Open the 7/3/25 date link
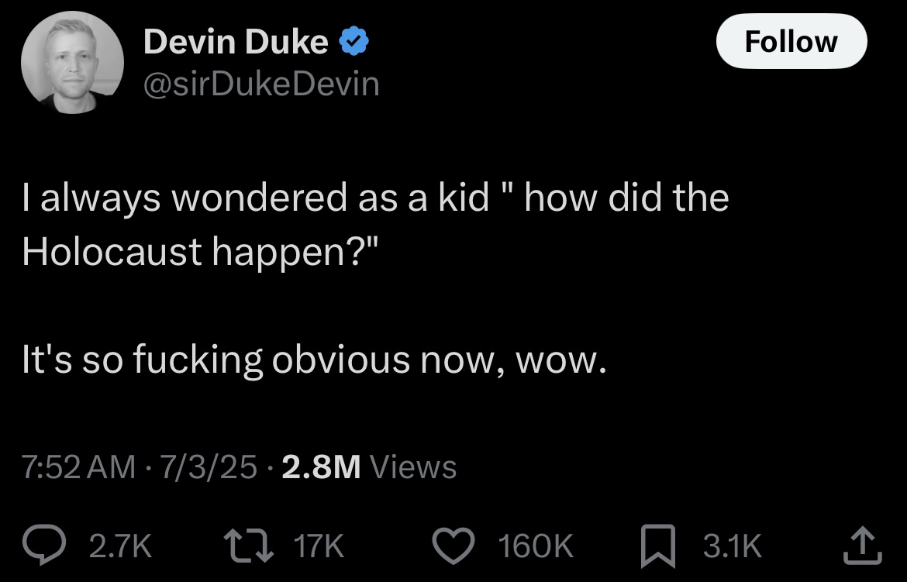This screenshot has height=582, width=907. [209, 467]
